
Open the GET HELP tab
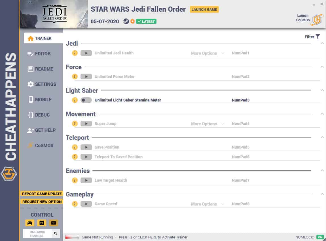coord(42,130)
